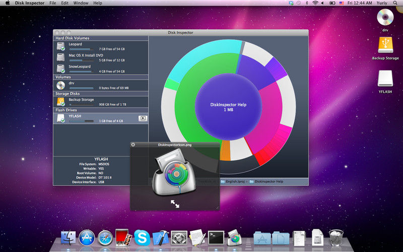
Task: Click the "DT 101 II" device model value
Action: coord(105,177)
